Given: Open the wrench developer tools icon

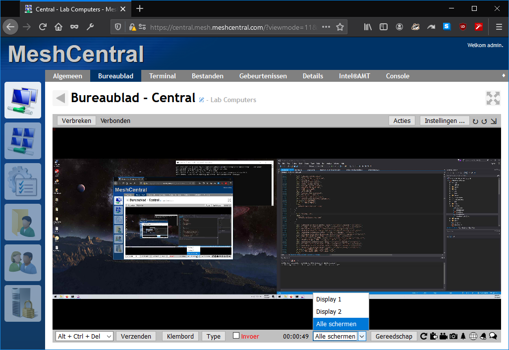Looking at the screenshot, I should click(90, 27).
